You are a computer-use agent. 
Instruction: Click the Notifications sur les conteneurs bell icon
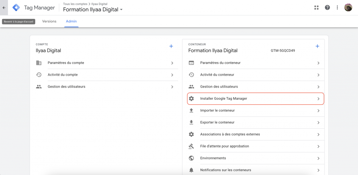click(x=191, y=170)
